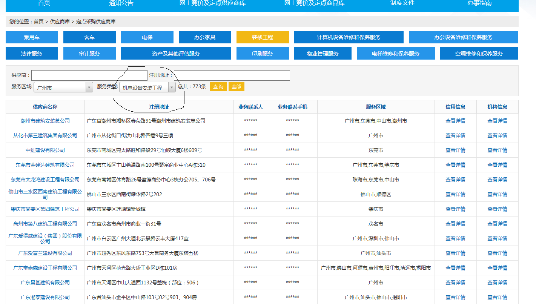Click the 查询 search button
Image resolution: width=536 pixels, height=304 pixels.
[x=218, y=86]
